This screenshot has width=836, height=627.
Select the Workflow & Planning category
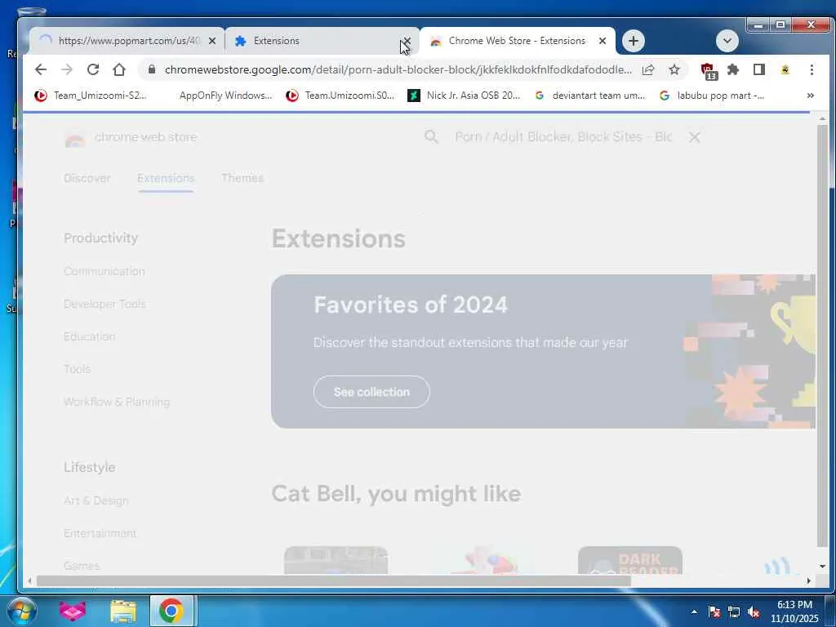pos(117,402)
